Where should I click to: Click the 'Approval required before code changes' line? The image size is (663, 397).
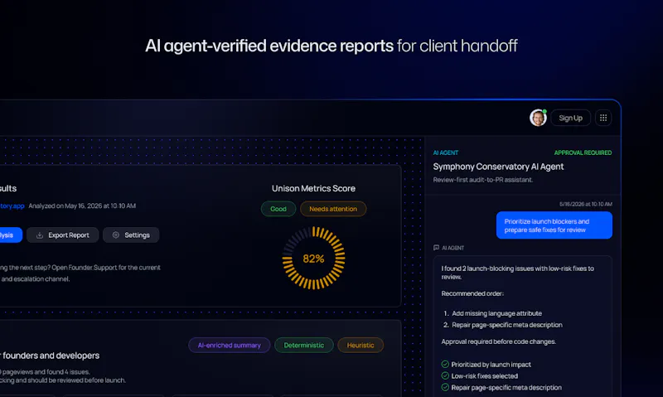[x=499, y=341]
